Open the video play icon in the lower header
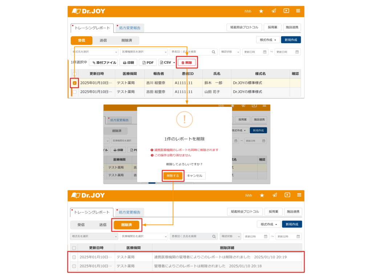The image size is (372, 279). [287, 195]
